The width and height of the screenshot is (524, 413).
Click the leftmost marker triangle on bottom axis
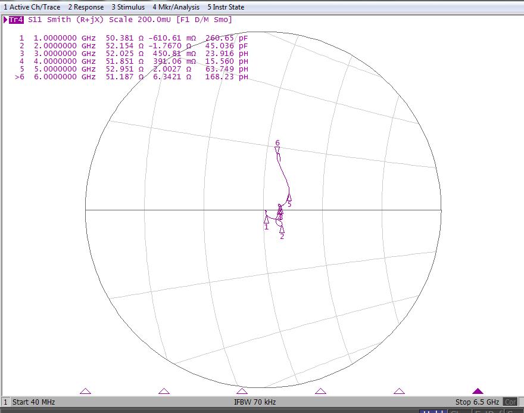coord(85,392)
